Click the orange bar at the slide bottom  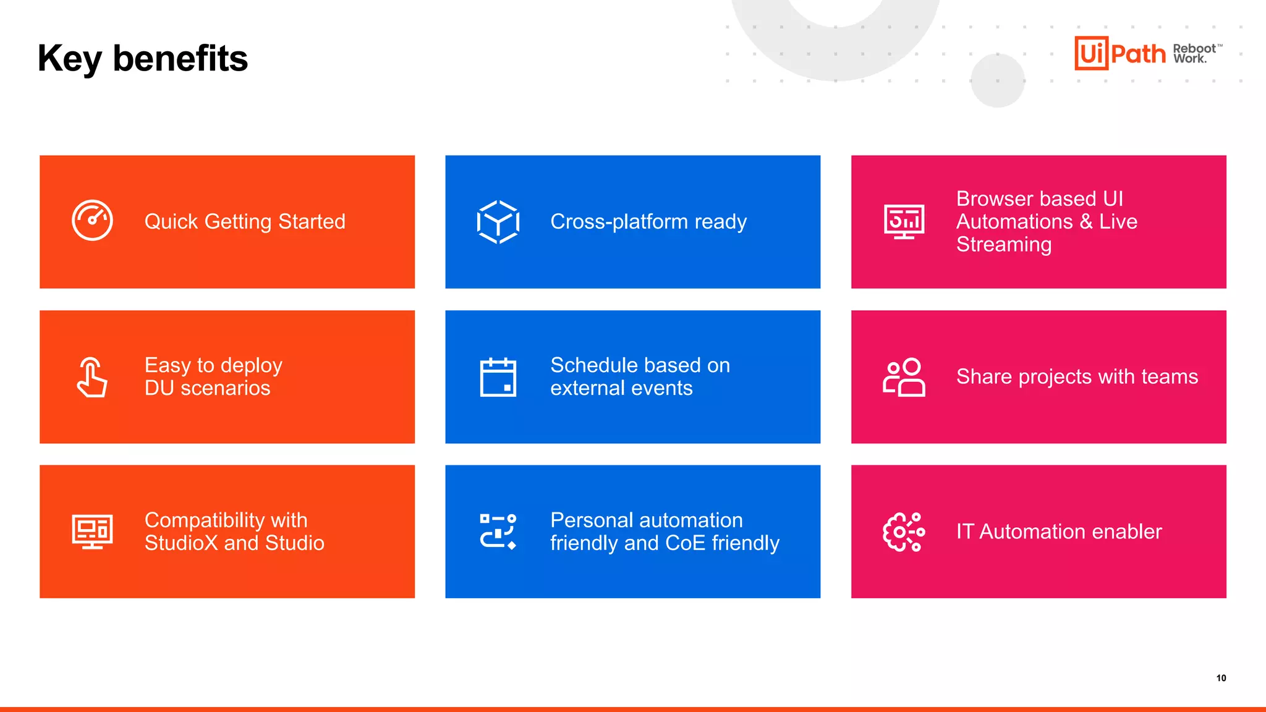[x=633, y=709]
